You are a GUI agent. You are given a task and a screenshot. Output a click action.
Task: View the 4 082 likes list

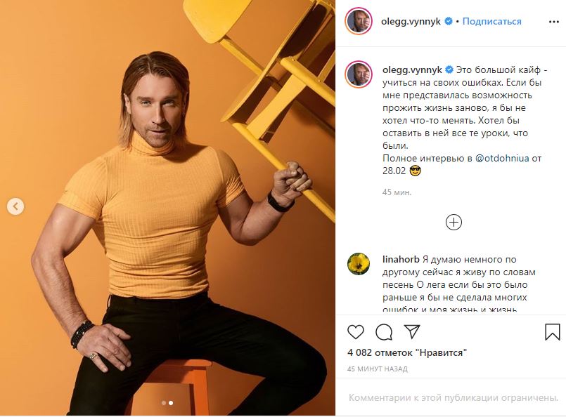click(x=408, y=352)
